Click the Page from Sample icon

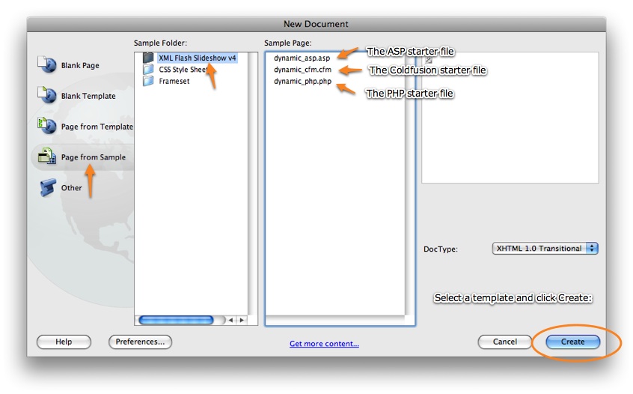point(47,156)
